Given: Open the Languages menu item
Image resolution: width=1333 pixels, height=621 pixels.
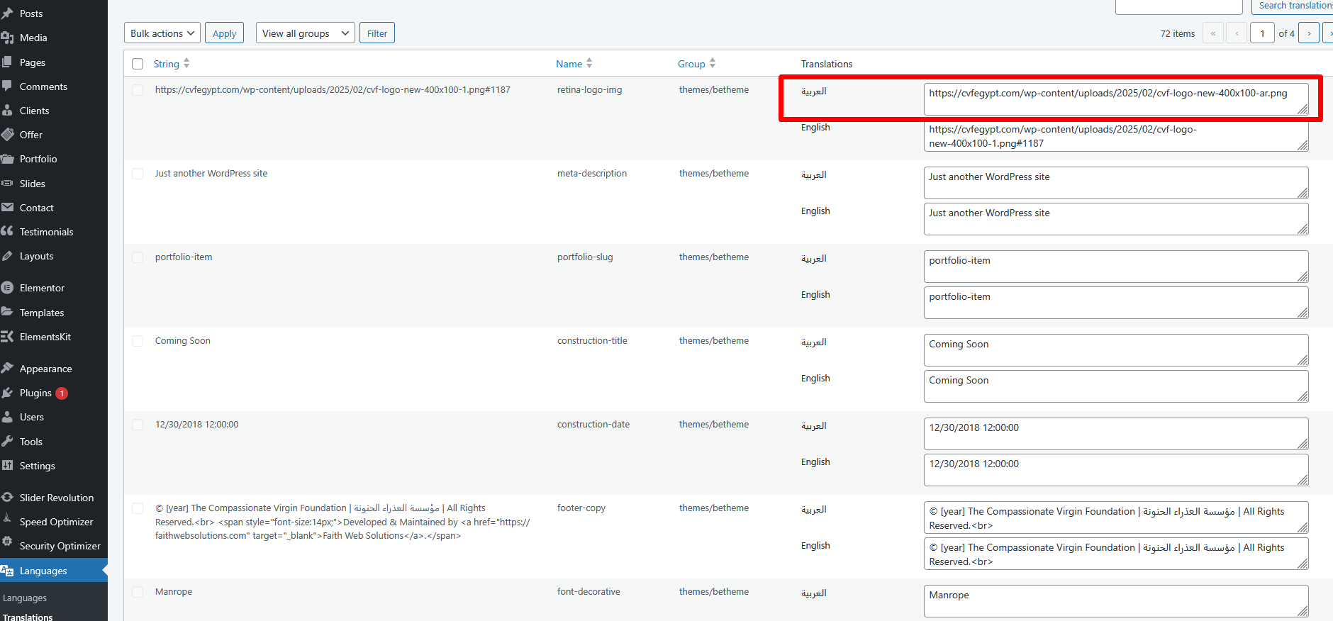Looking at the screenshot, I should point(43,571).
